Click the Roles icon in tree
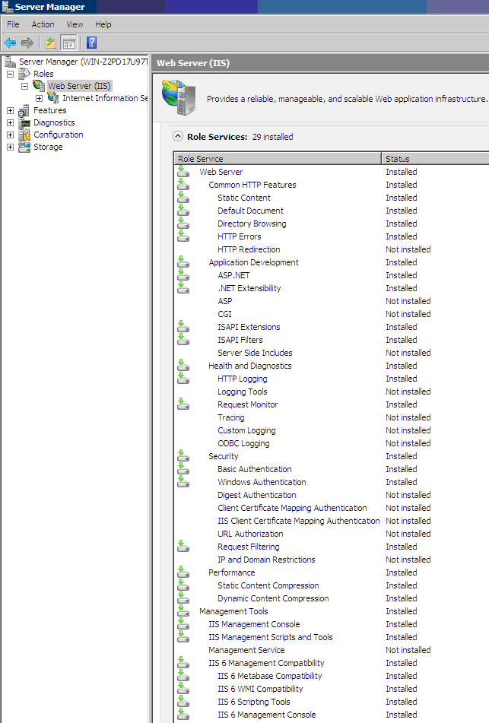Screen dimensions: 489x723 pyautogui.click(x=24, y=73)
